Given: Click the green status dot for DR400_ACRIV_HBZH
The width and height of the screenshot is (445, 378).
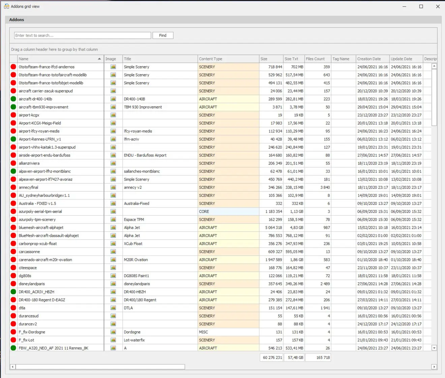Looking at the screenshot, I should 13,292.
